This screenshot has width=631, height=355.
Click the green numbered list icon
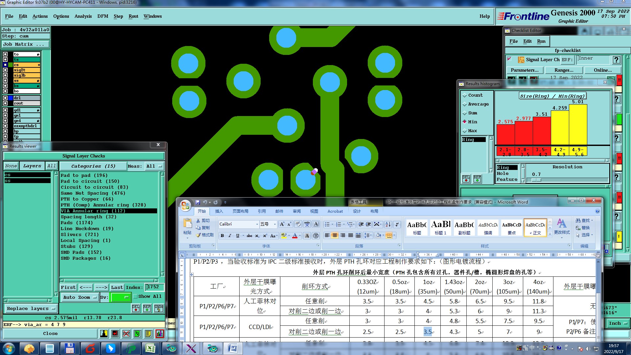[x=137, y=334]
